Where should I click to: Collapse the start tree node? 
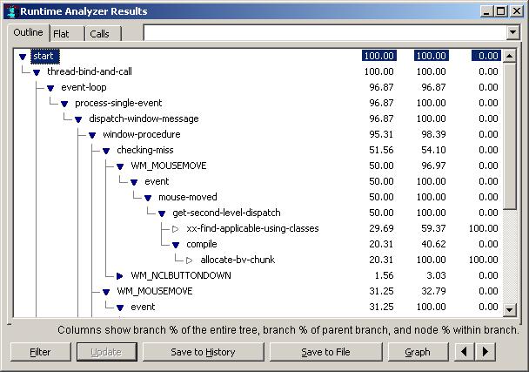click(x=23, y=57)
